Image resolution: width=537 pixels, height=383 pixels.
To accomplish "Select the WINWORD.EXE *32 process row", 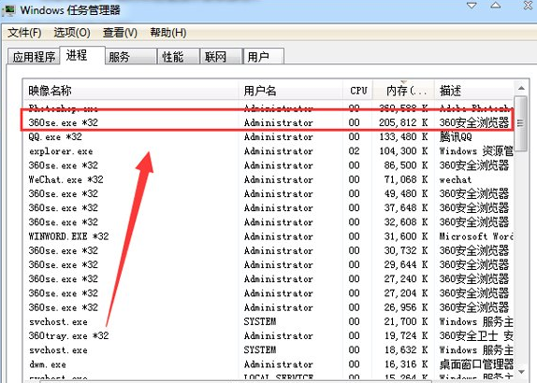I will (x=268, y=236).
